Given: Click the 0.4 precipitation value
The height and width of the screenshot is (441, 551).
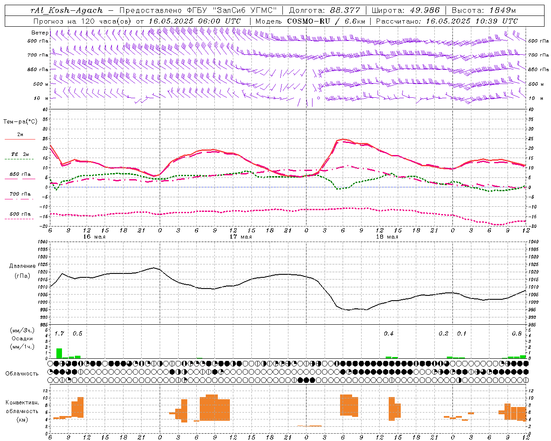Looking at the screenshot, I should click(389, 334).
